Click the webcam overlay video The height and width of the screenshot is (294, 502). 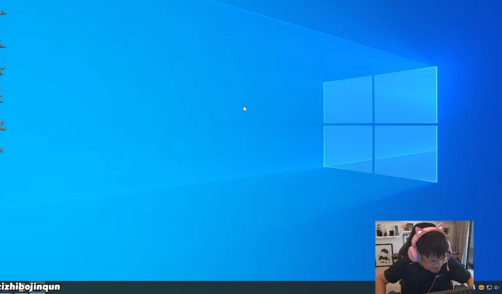tap(424, 257)
